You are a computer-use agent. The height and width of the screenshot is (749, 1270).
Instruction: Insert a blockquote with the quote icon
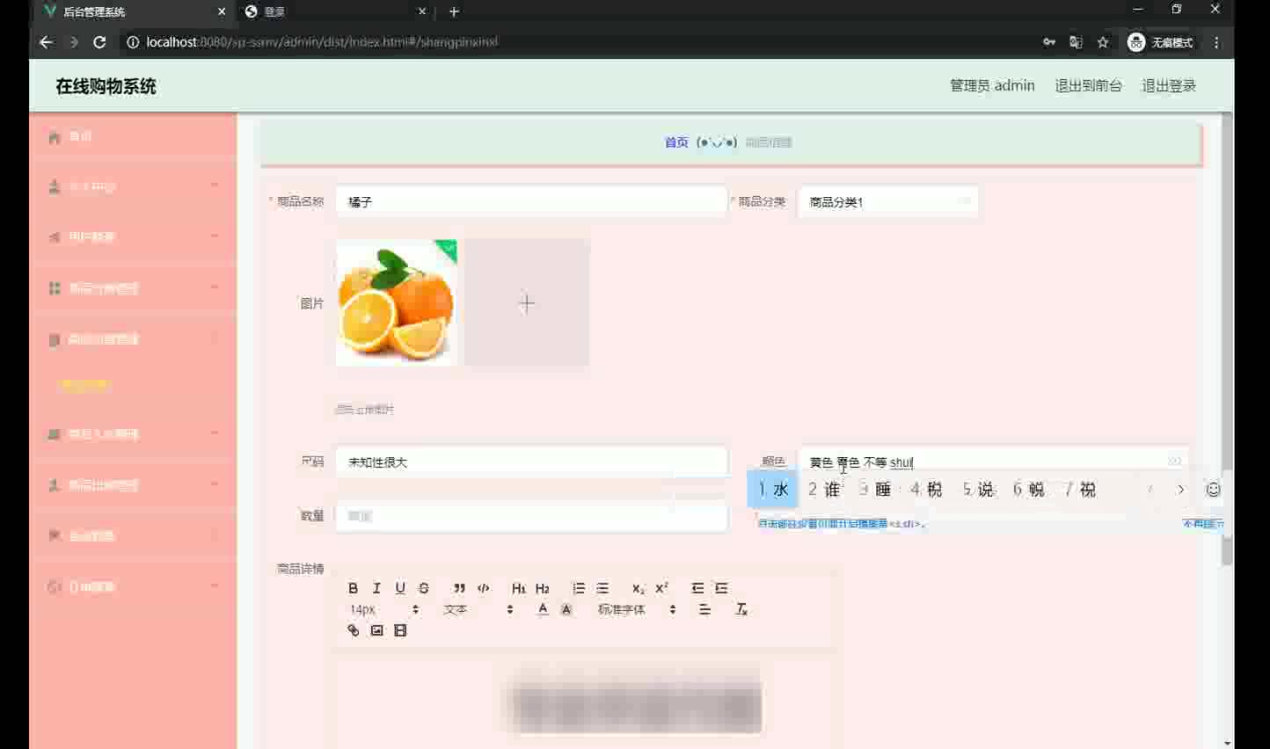pyautogui.click(x=459, y=588)
